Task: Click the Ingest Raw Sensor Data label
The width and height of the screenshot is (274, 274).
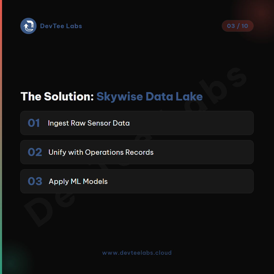Action: 89,123
